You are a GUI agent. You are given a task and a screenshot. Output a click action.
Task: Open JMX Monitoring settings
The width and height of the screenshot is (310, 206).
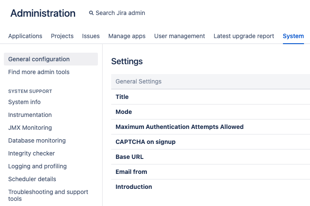(30, 128)
